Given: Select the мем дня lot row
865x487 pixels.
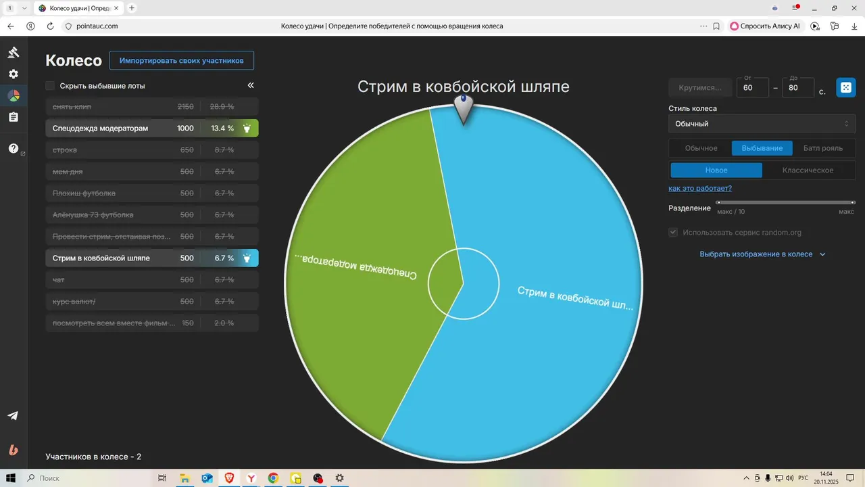Looking at the screenshot, I should 152,172.
